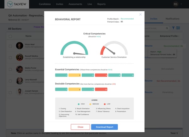The width and height of the screenshot is (189, 137).
Task: Click the search invites input field
Action: (x=155, y=28)
